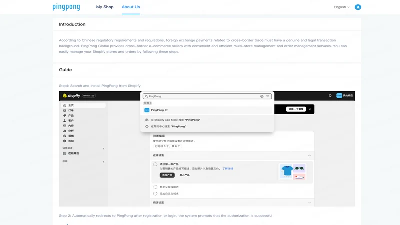Toggle the 添加自定义域名 circle checkbox
Screen dimensions: 400x225
155,194
